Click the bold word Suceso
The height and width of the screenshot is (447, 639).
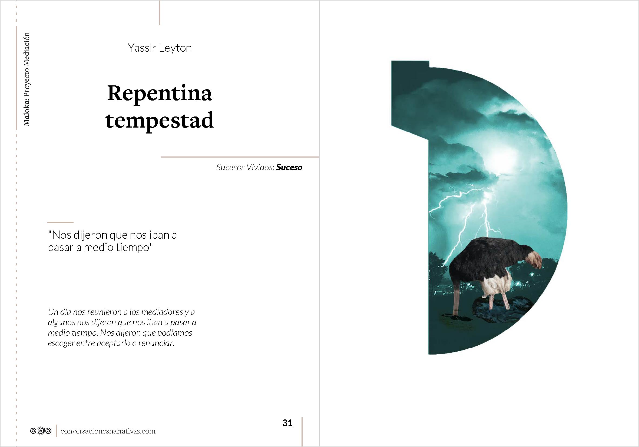pyautogui.click(x=289, y=167)
